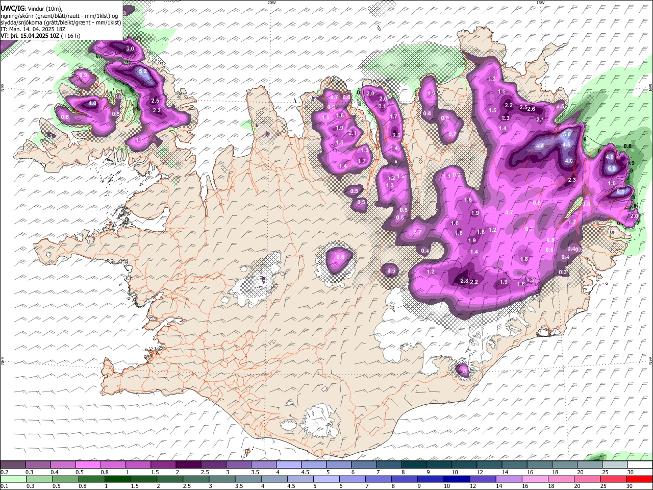Select the dark purple 2 swatch on snow scale
Image resolution: width=653 pixels, height=490 pixels.
click(x=188, y=464)
